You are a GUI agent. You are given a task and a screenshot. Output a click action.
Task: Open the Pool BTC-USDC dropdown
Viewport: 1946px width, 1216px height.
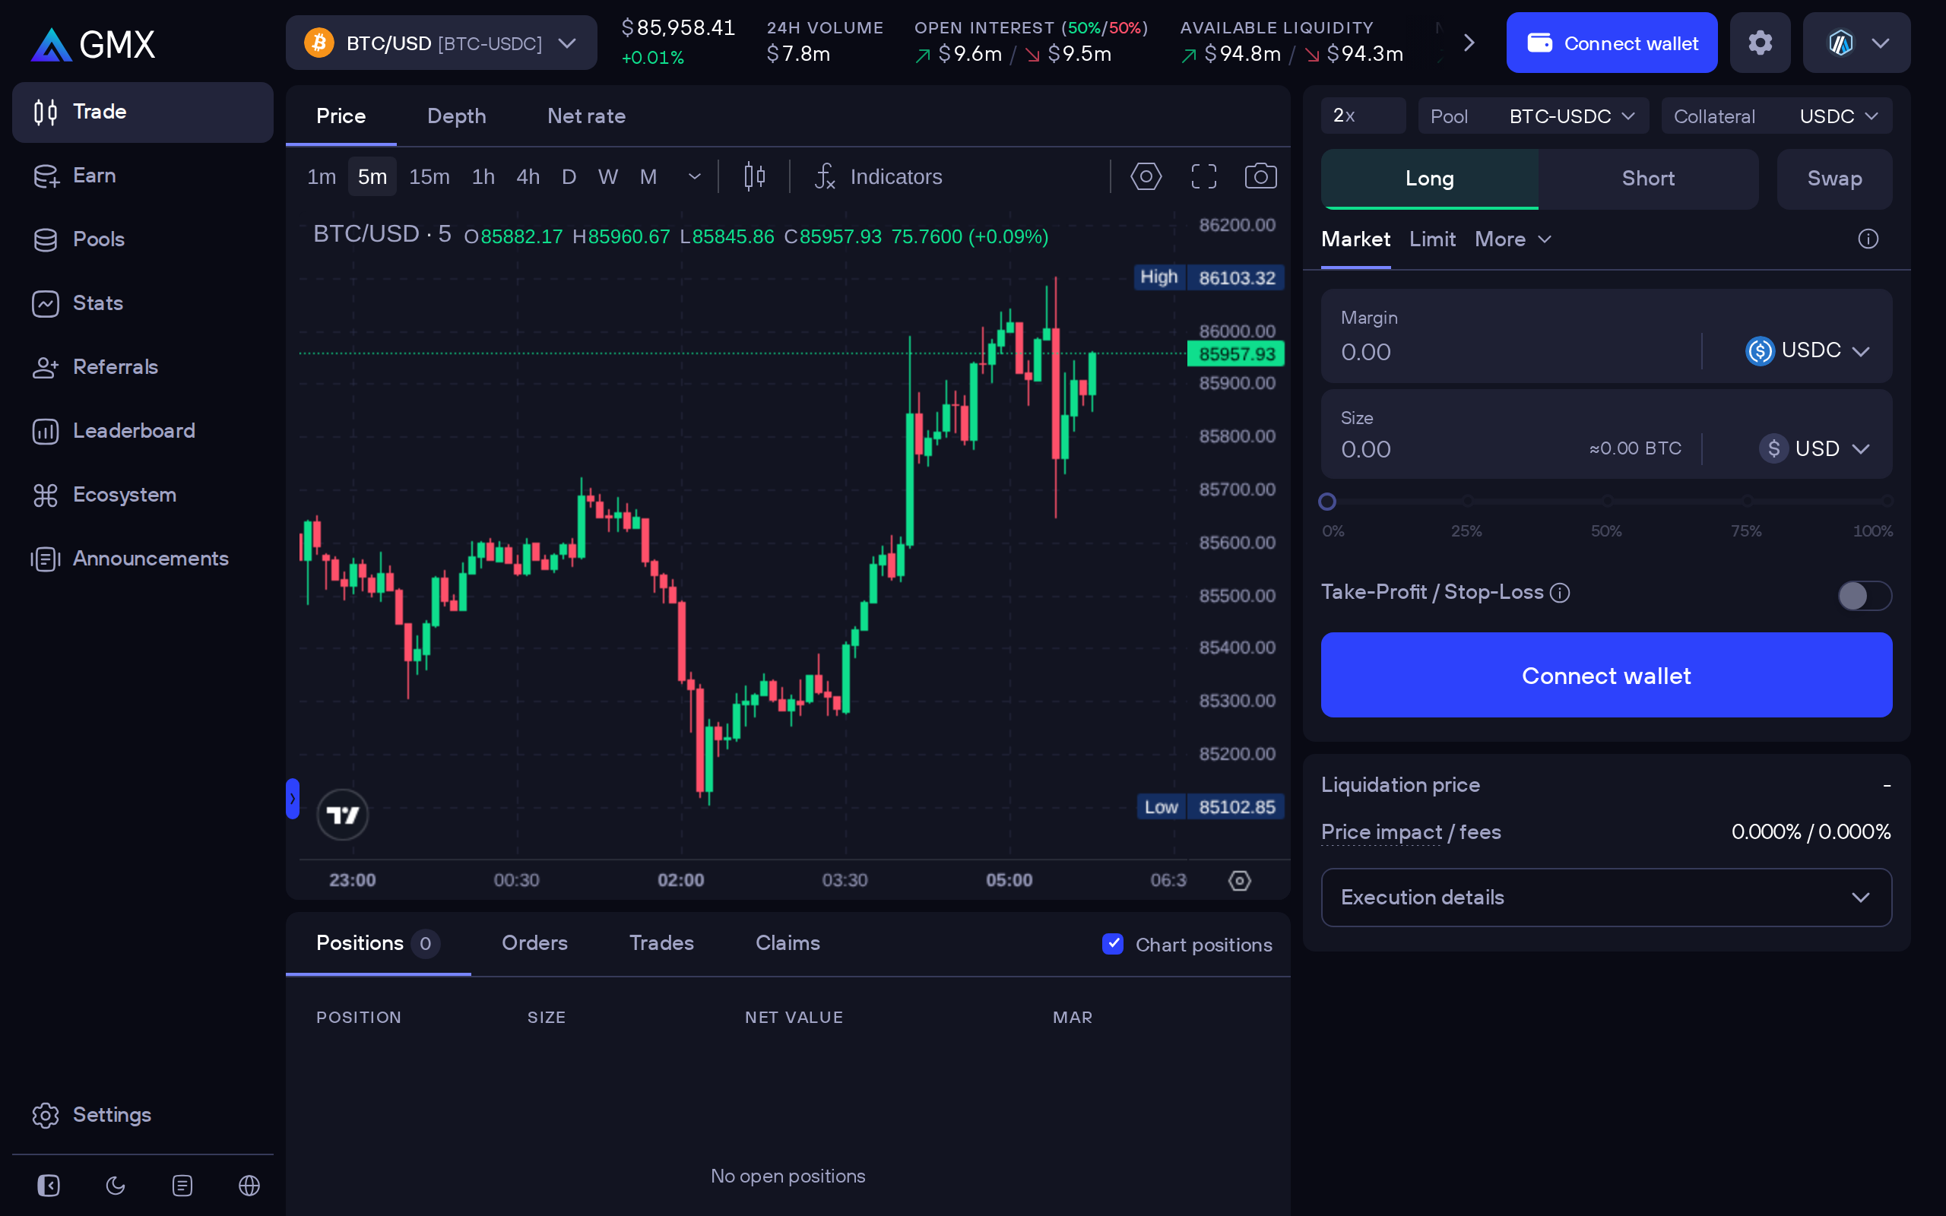(x=1533, y=116)
